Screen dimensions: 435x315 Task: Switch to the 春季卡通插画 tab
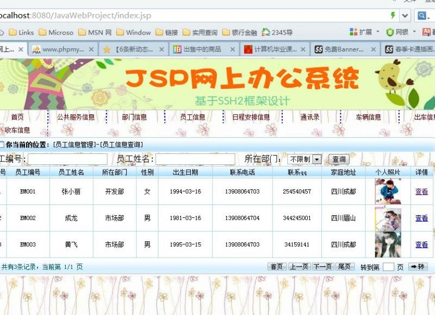click(x=409, y=49)
